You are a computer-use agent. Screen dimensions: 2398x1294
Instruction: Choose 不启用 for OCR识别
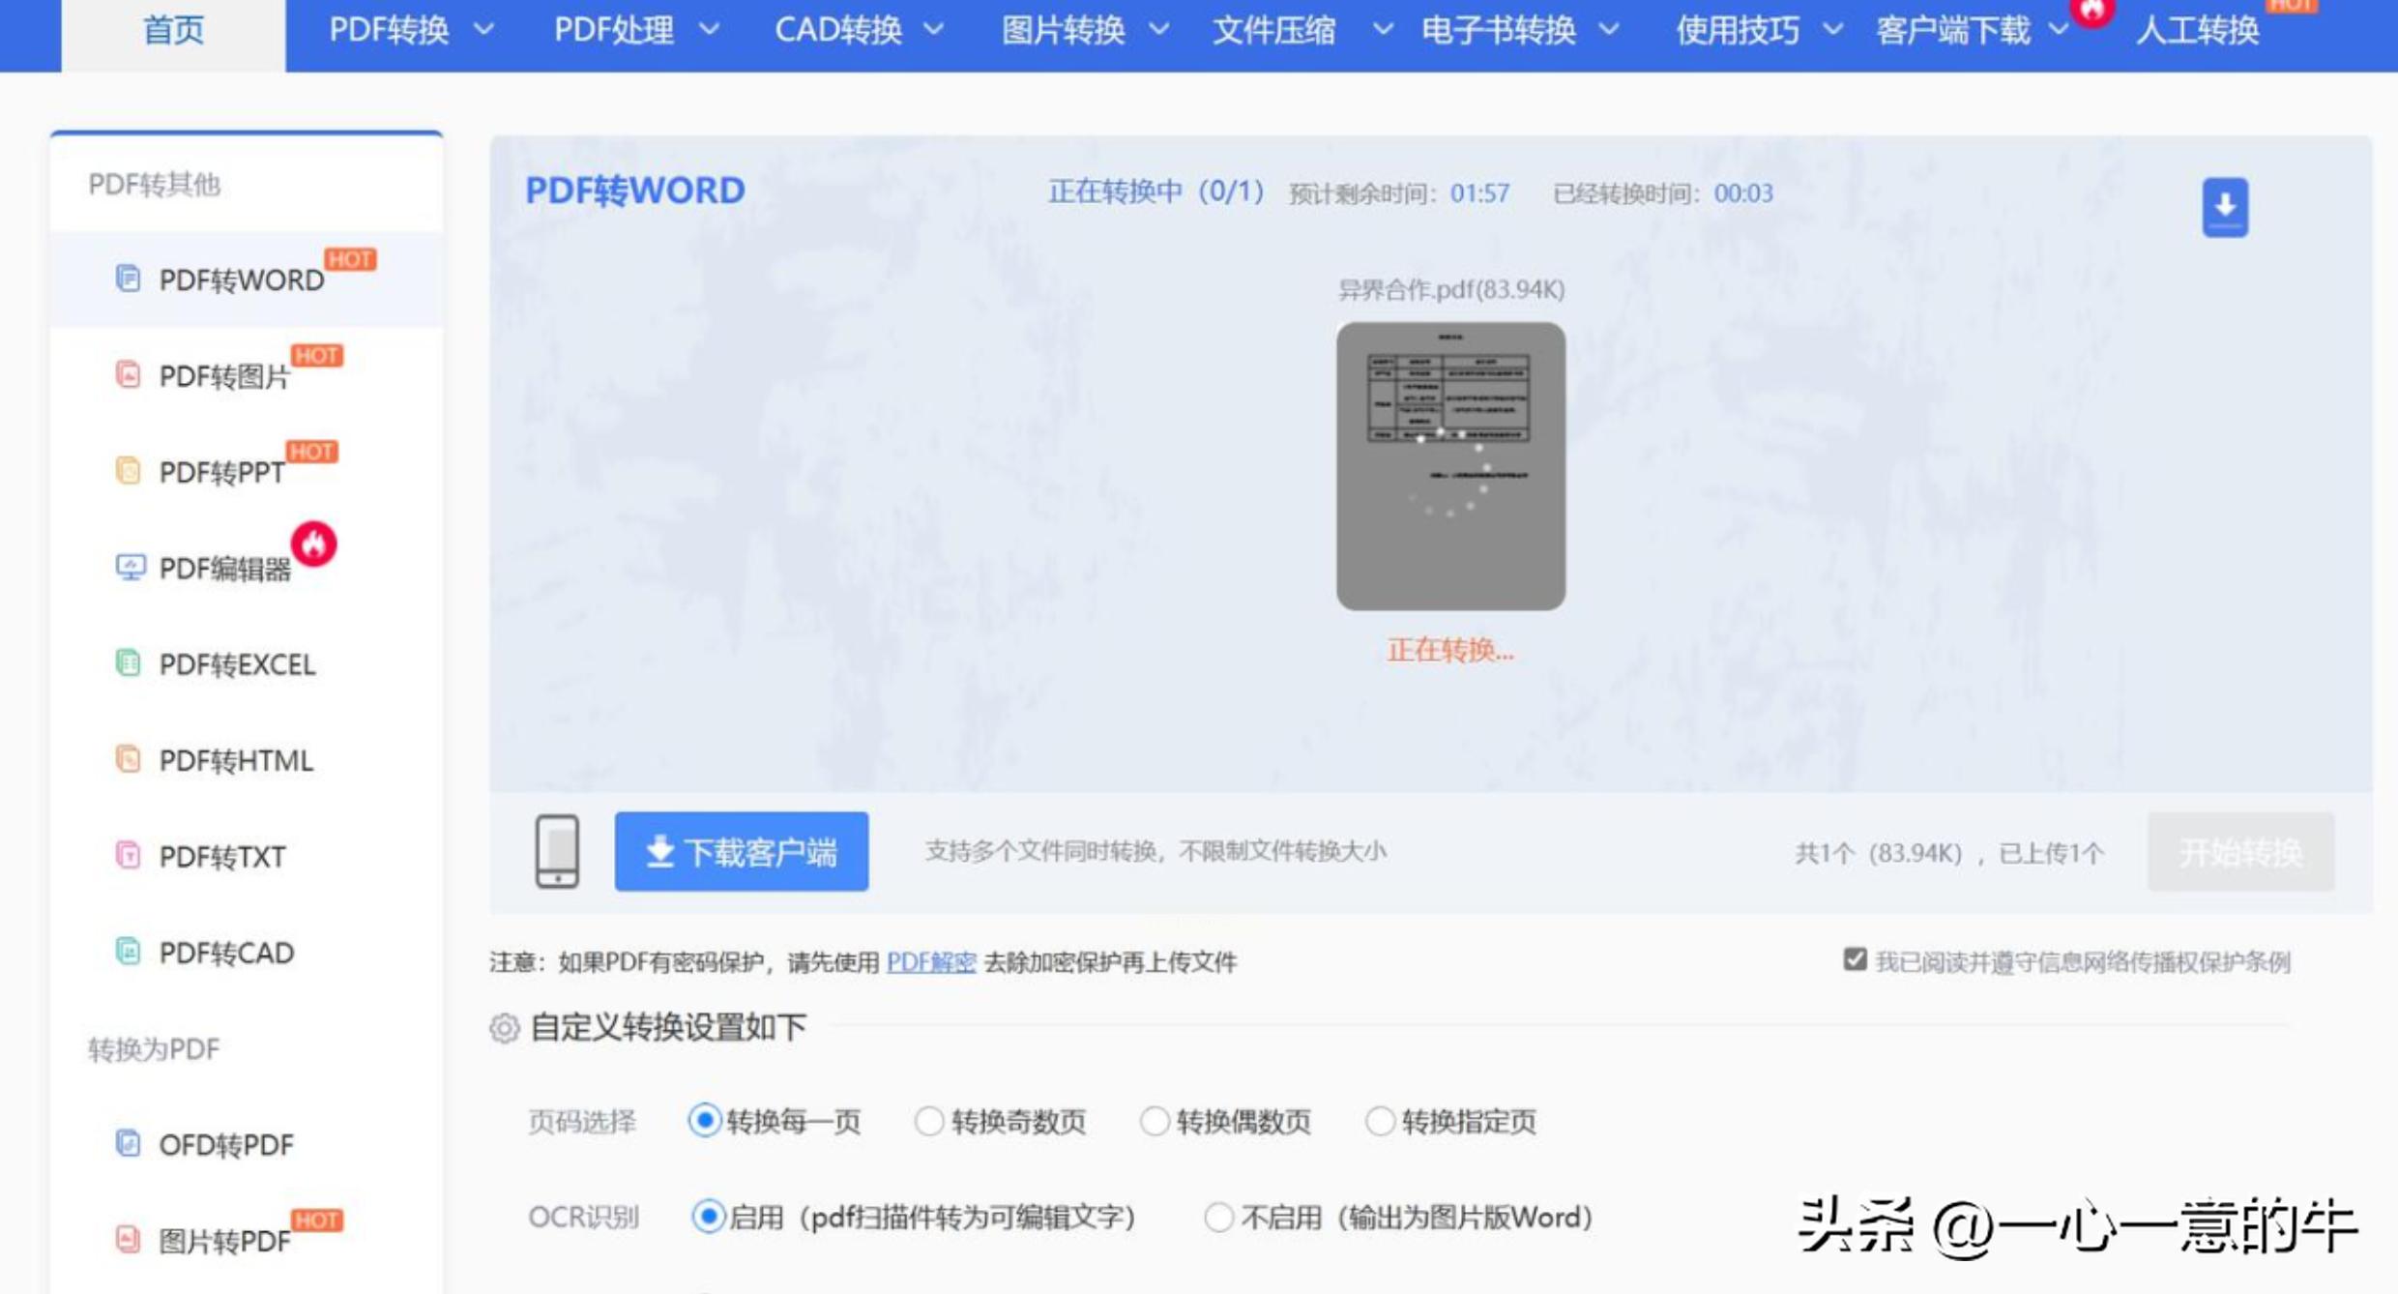[x=1218, y=1218]
